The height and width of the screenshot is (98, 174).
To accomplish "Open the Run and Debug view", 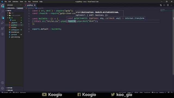I will [x=2, y=23].
